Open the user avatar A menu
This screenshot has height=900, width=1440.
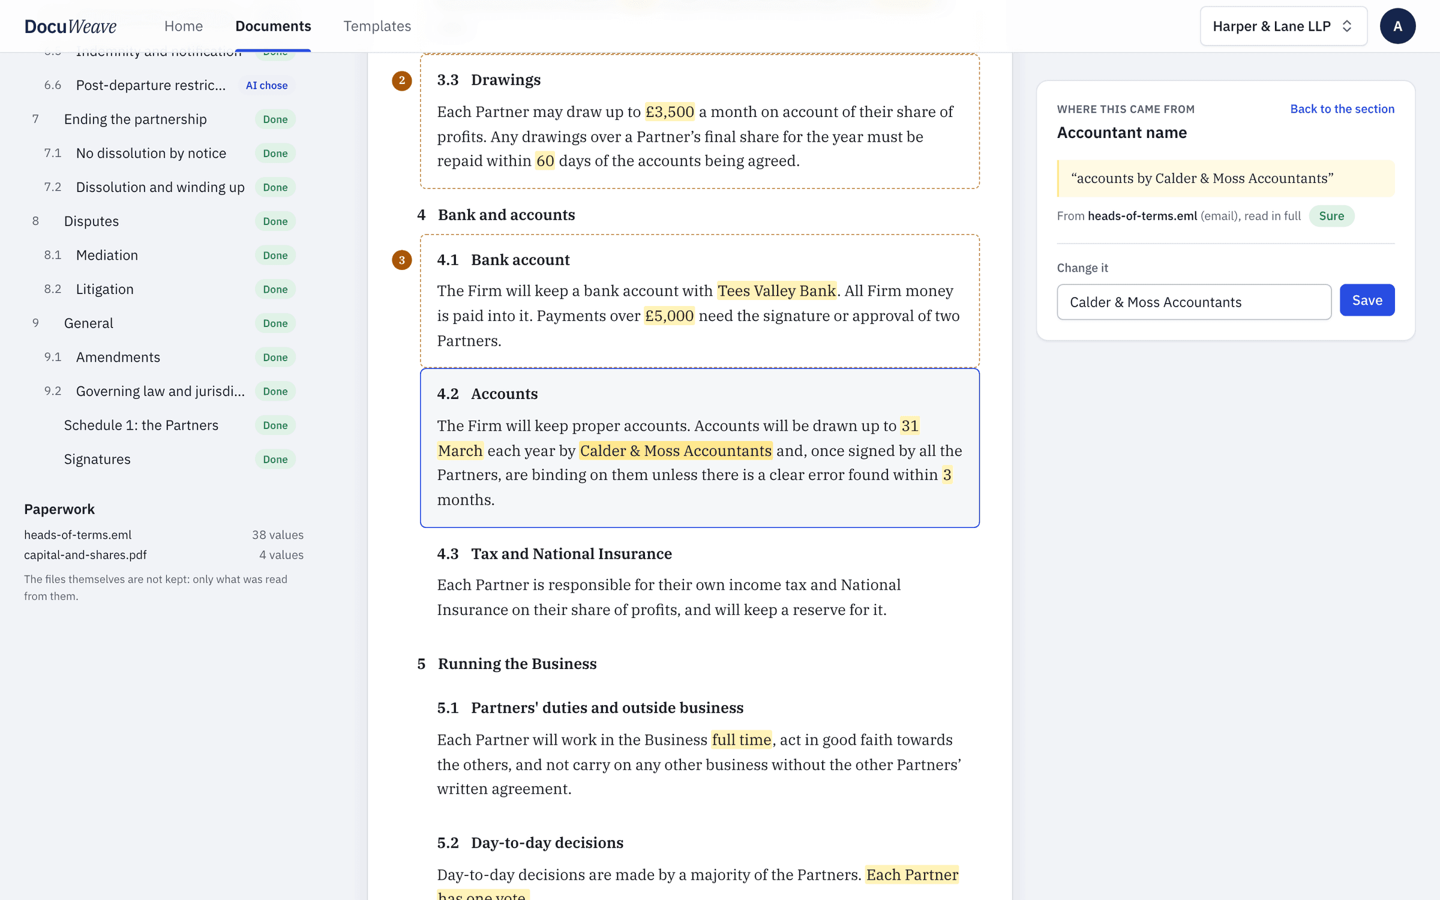(1397, 26)
